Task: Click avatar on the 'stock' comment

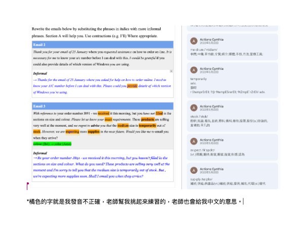Action: point(194,107)
